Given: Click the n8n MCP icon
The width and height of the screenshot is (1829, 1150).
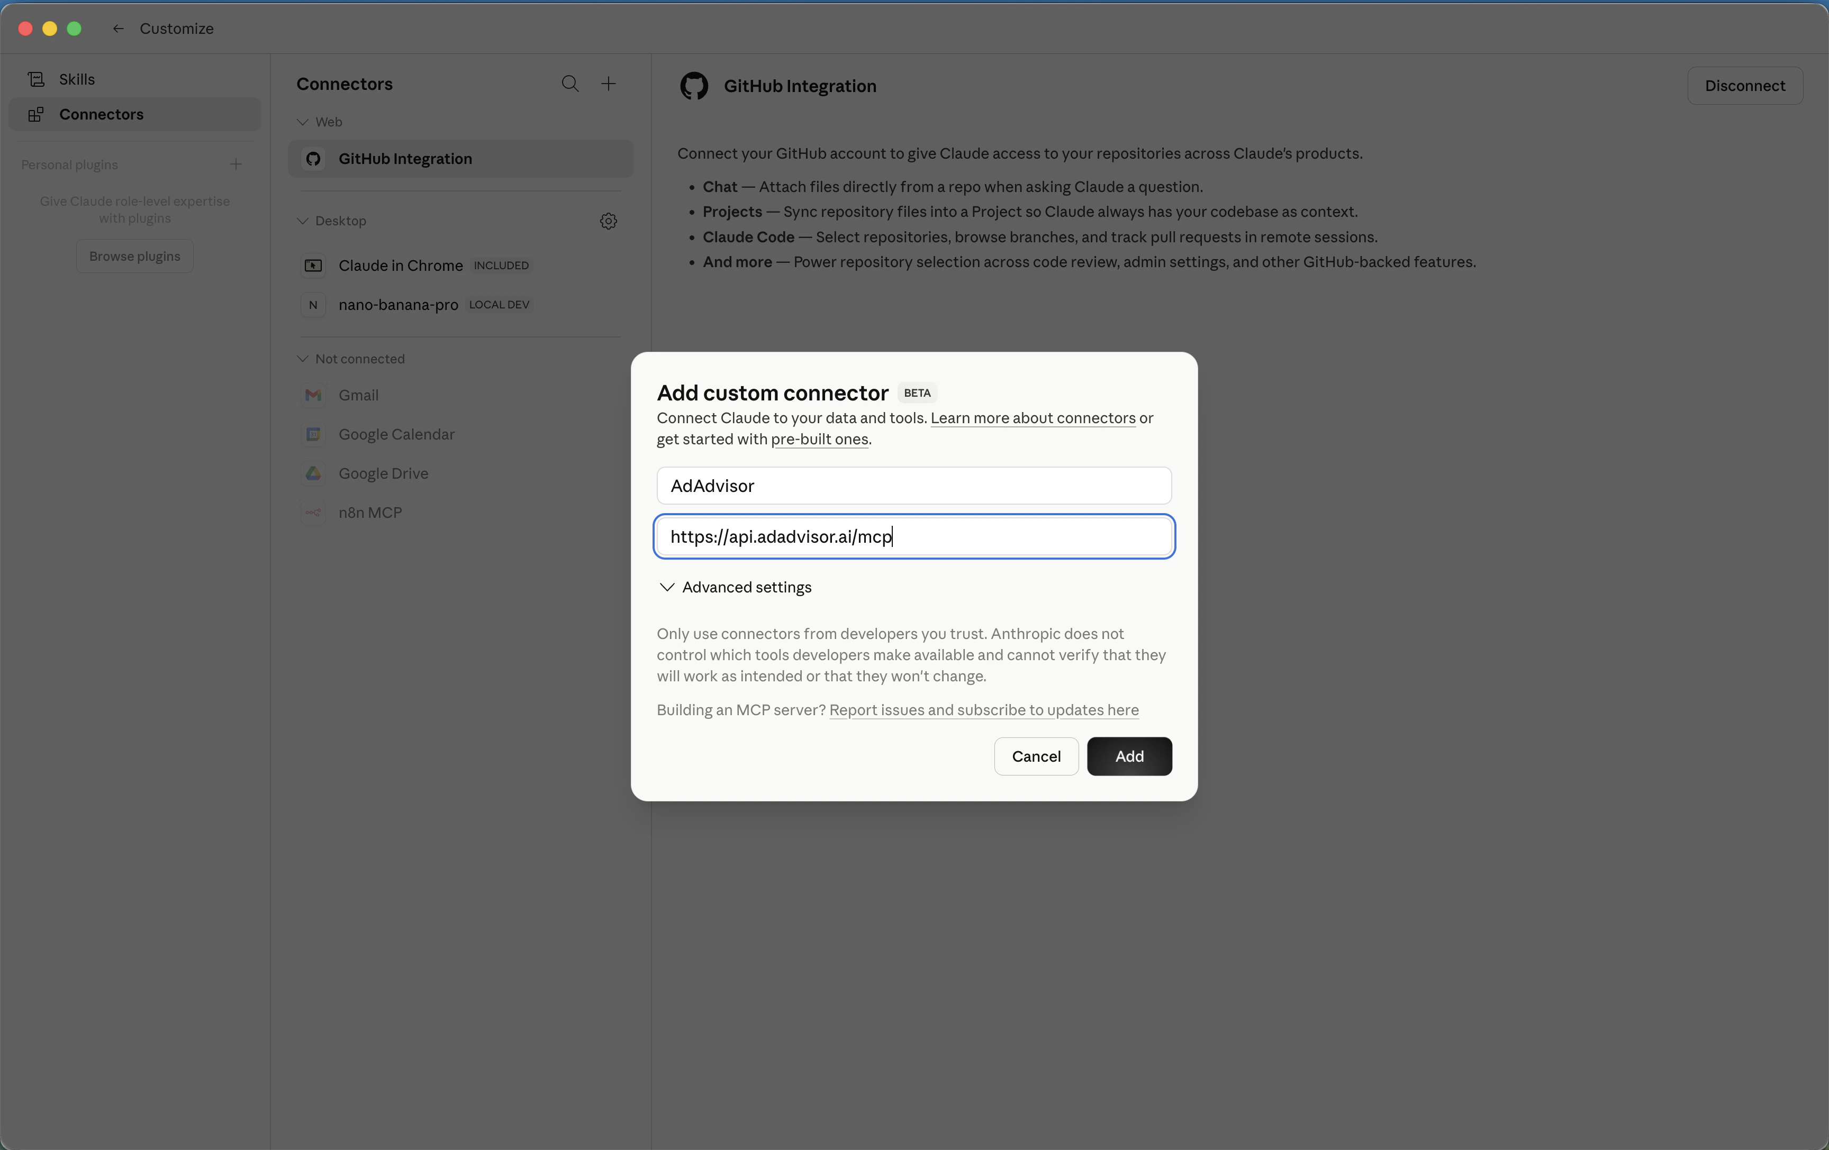Looking at the screenshot, I should pos(313,513).
